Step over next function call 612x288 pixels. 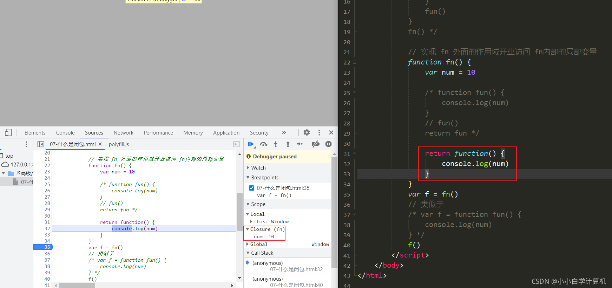(x=264, y=144)
